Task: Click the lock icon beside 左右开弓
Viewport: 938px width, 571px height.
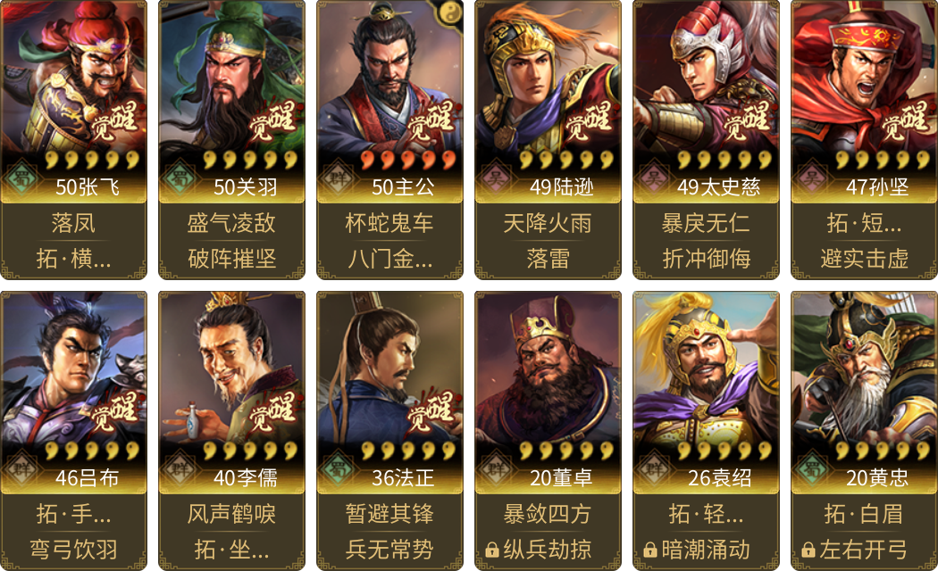Action: (x=808, y=550)
